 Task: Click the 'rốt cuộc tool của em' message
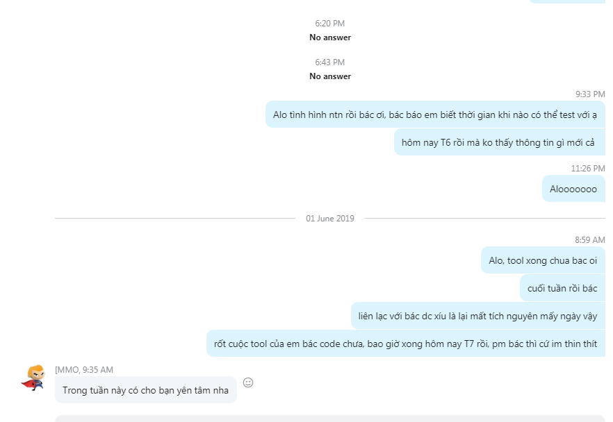tap(405, 344)
